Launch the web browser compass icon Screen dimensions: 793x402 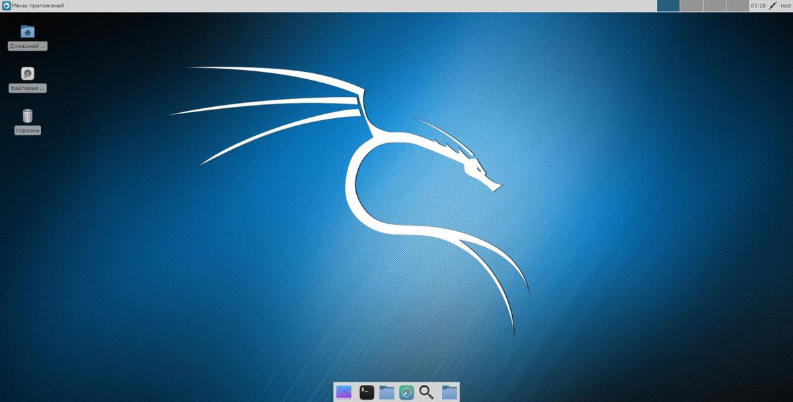tap(406, 392)
